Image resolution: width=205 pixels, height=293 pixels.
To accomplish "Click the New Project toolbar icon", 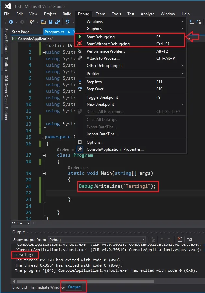I will (32, 22).
